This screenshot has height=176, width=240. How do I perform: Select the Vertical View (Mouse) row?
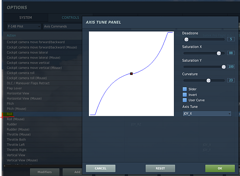[43, 160]
